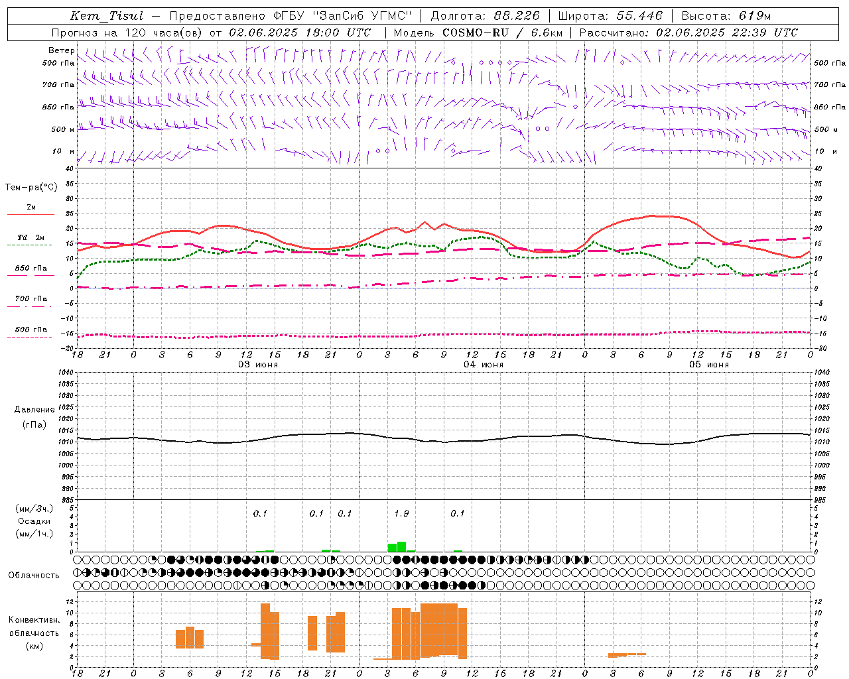Screen dimensions: 849x679
Task: Click the 2м temperature legend label
Action: [x=31, y=208]
